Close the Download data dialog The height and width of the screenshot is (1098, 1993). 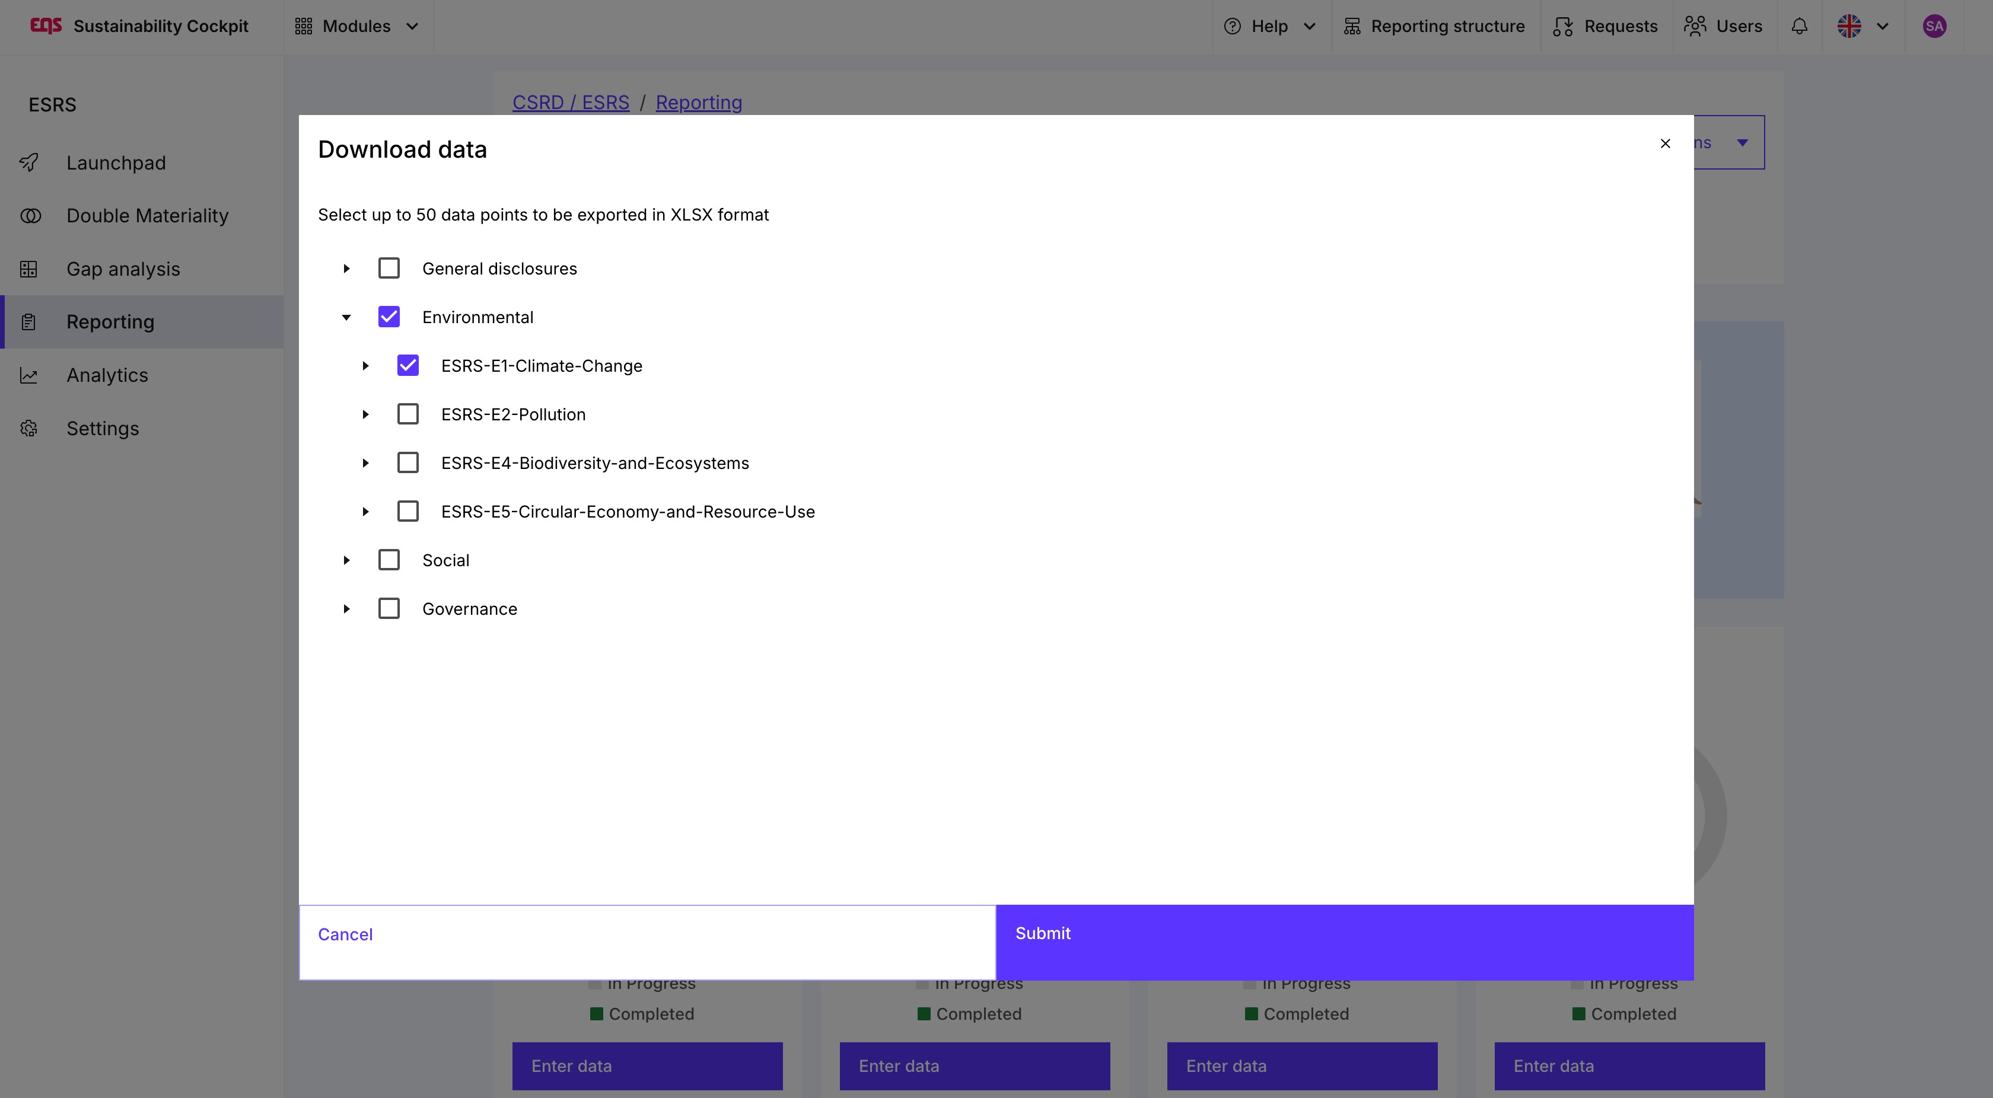1666,144
